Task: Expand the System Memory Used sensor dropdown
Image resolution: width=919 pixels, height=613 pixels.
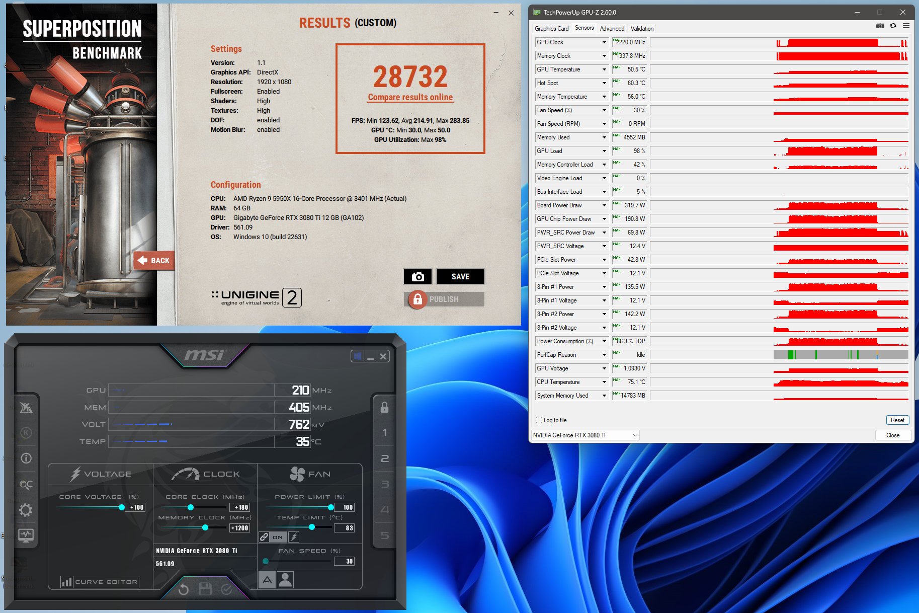Action: [x=604, y=396]
